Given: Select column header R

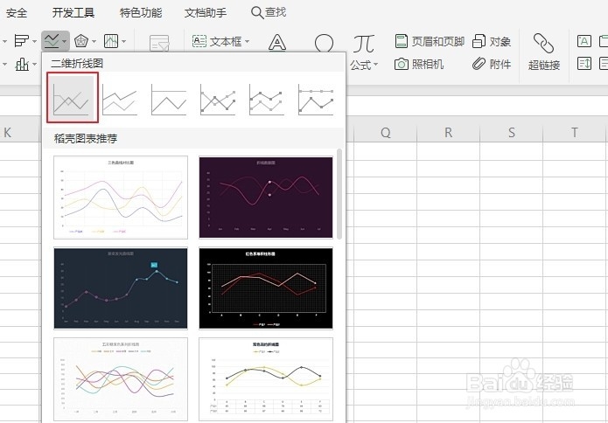Looking at the screenshot, I should [x=448, y=133].
